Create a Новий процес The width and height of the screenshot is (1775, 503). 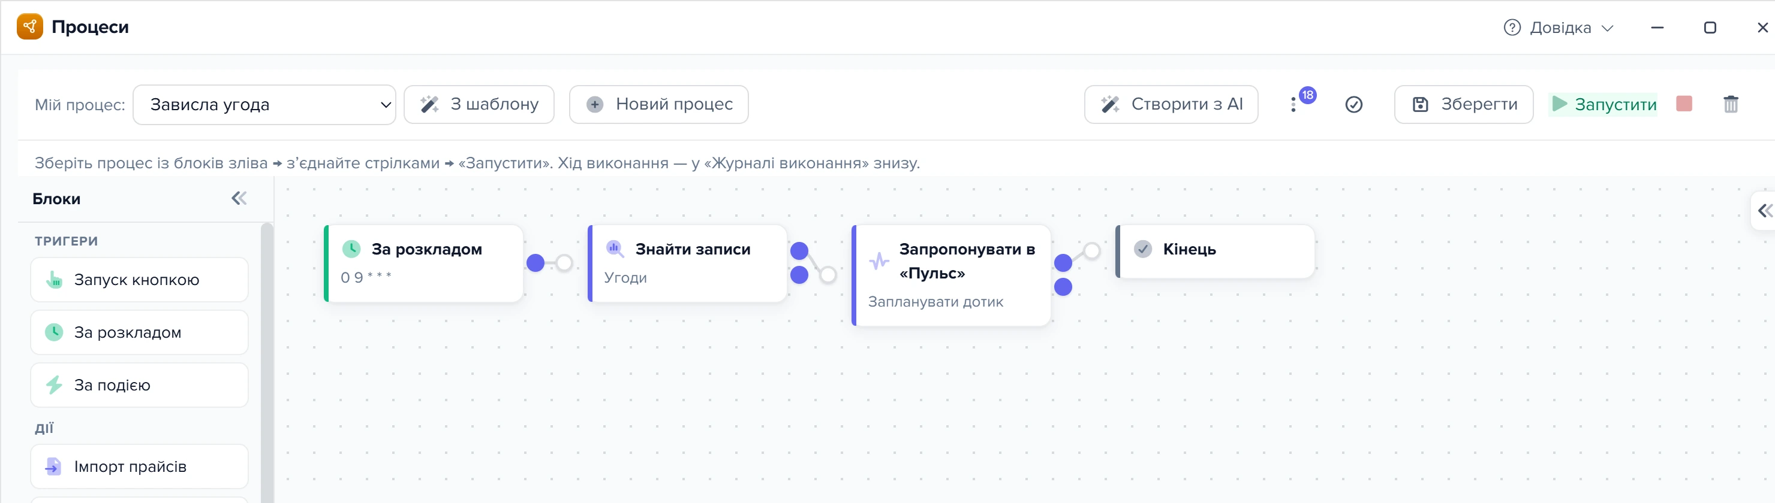tap(659, 105)
